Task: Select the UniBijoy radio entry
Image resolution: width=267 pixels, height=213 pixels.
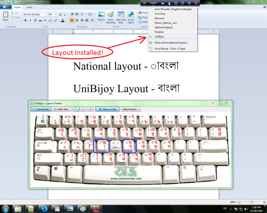Action: 173,36
